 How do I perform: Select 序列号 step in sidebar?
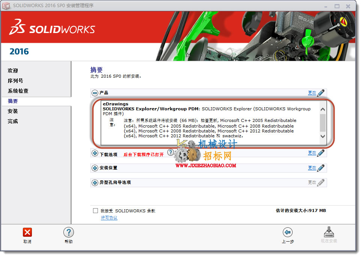coord(15,81)
